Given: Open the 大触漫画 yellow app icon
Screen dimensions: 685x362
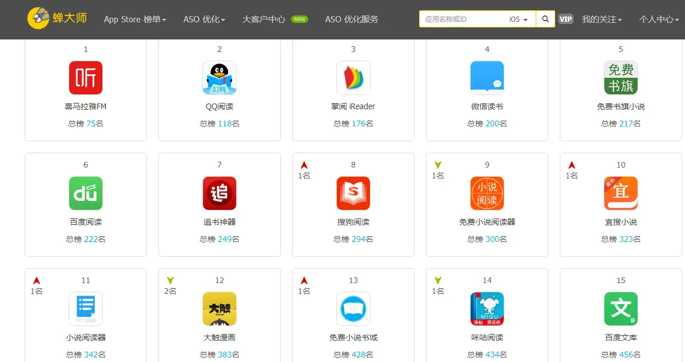Looking at the screenshot, I should point(220,309).
